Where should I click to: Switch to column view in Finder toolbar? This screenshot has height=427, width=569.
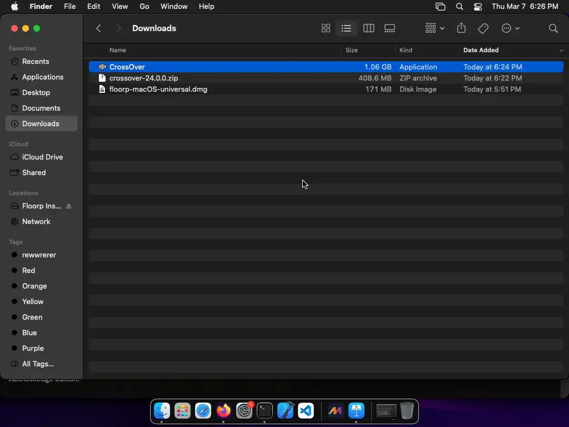click(368, 28)
